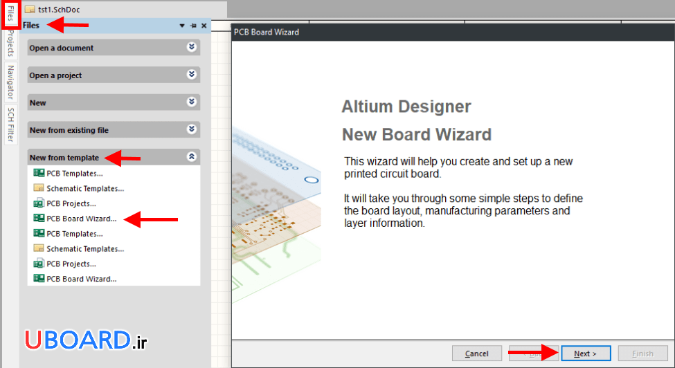Click the topmost PCB Templates icon
The width and height of the screenshot is (675, 368).
(x=39, y=174)
